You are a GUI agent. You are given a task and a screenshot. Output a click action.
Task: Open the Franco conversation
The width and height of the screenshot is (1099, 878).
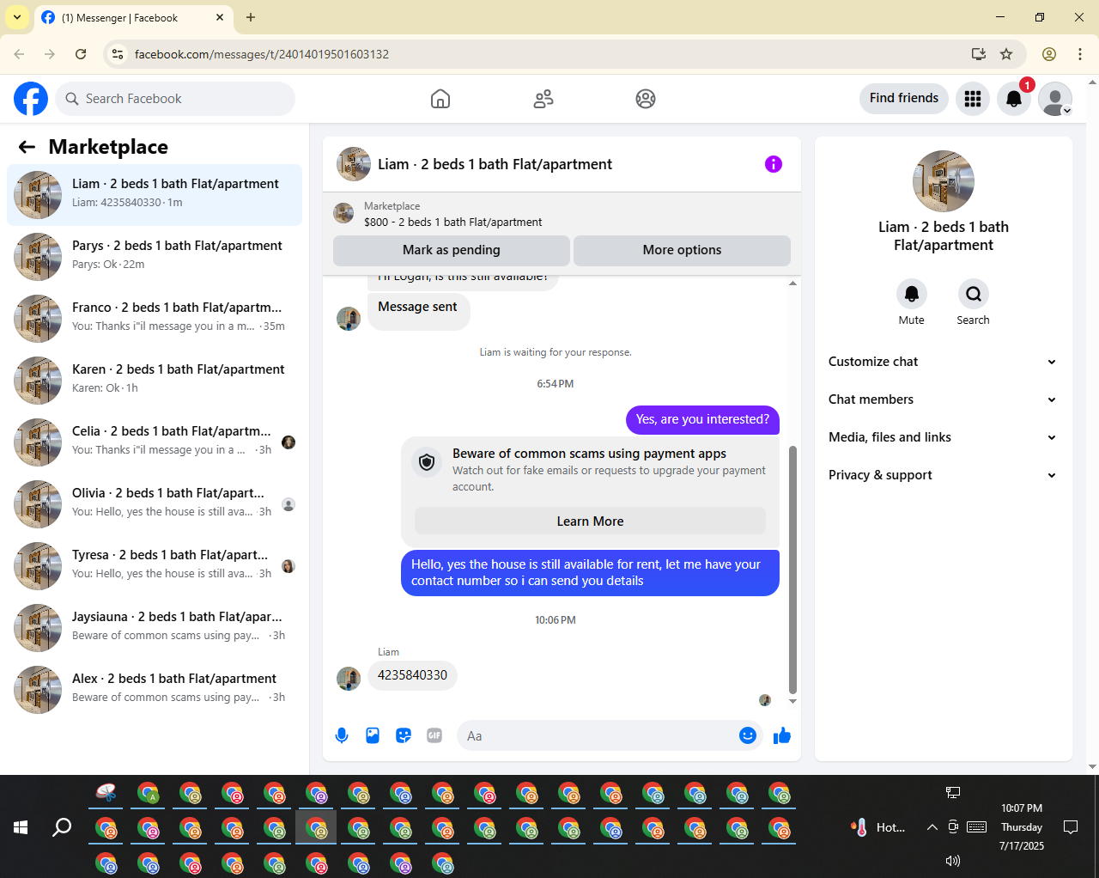(x=155, y=319)
